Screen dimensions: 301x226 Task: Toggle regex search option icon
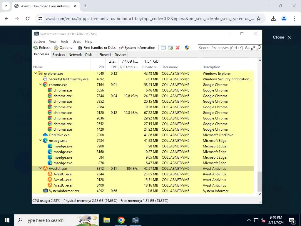pos(253,48)
